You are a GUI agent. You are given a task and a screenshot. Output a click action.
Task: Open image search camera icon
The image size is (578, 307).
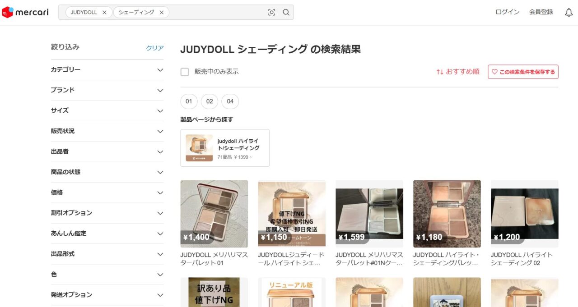(x=271, y=13)
